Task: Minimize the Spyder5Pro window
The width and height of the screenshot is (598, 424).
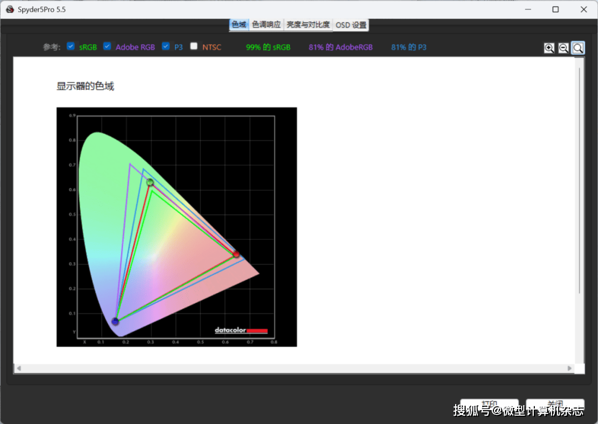Action: pyautogui.click(x=528, y=9)
